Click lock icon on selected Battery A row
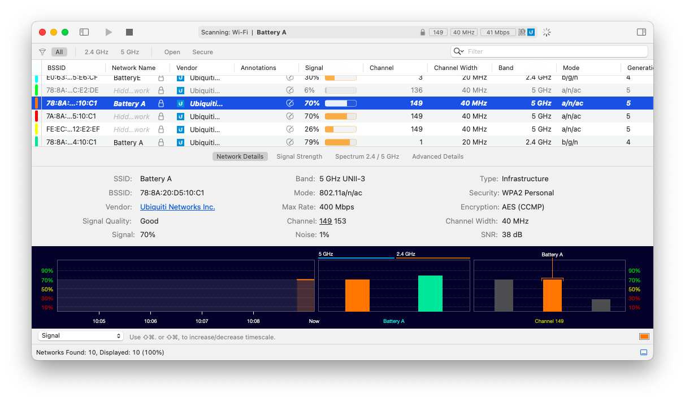685x402 pixels. (x=161, y=103)
